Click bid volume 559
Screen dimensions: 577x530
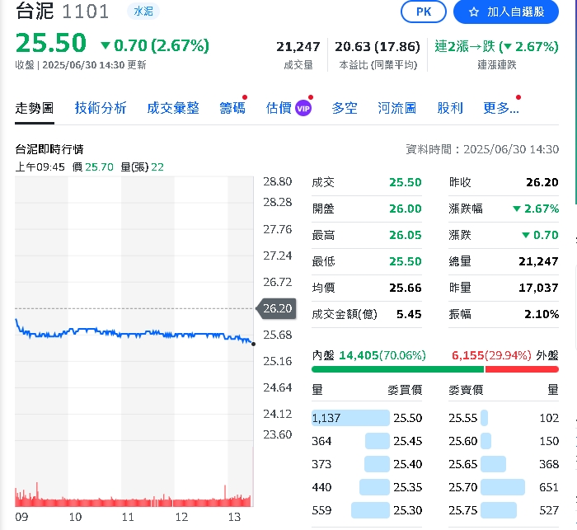(321, 510)
